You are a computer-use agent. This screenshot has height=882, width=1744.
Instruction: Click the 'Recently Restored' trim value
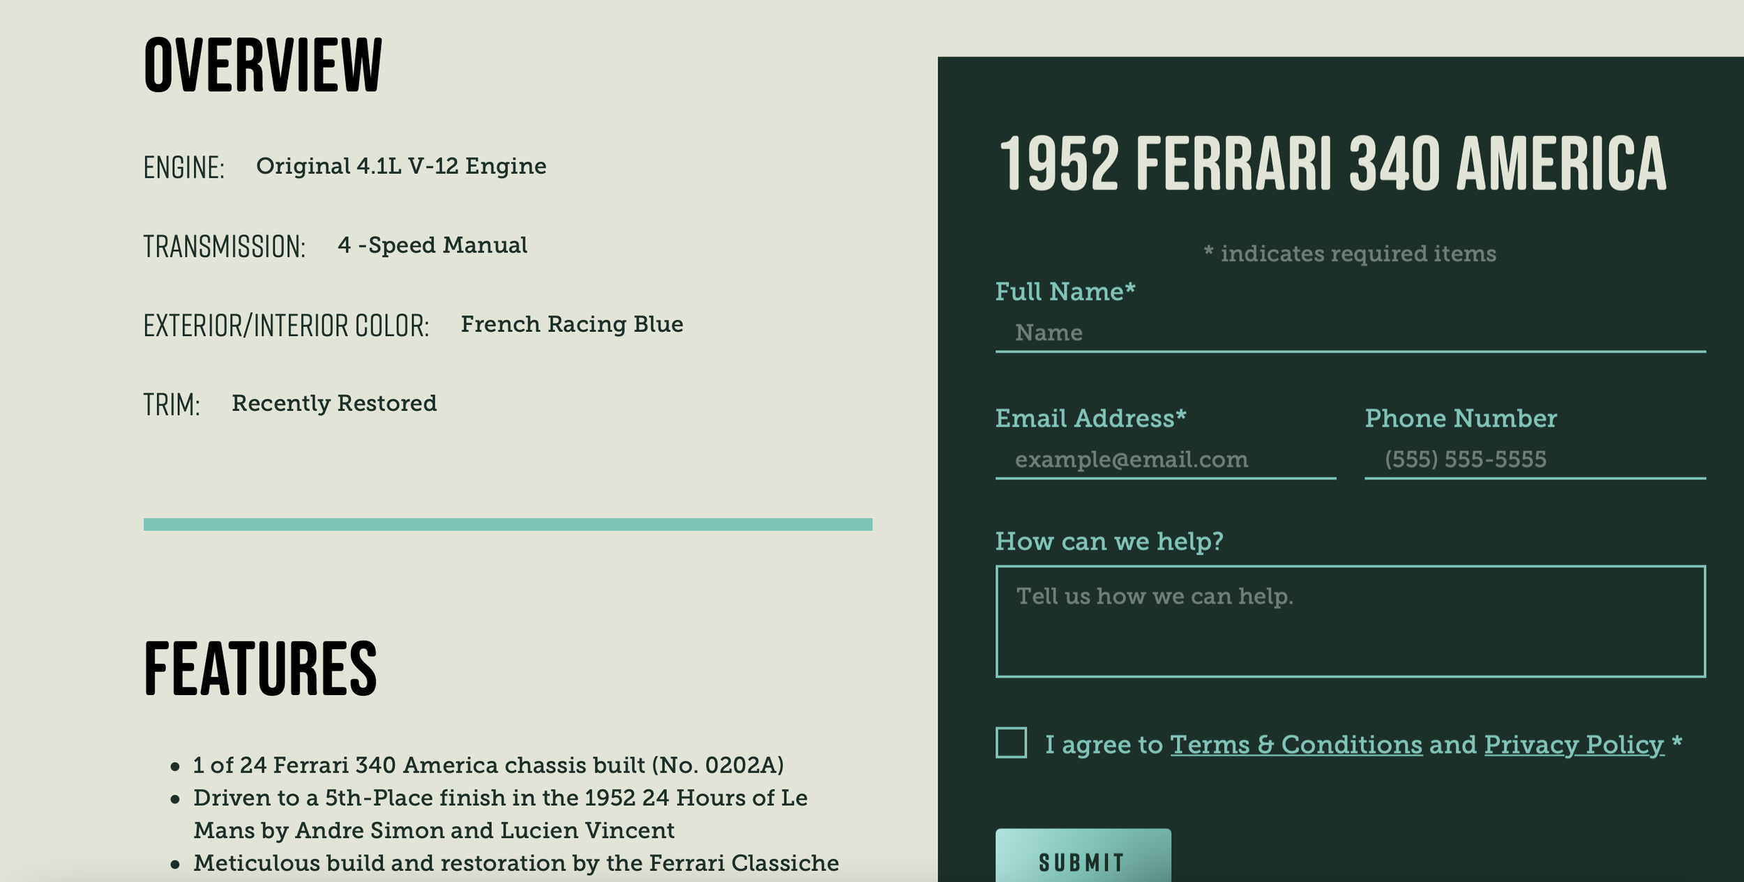(334, 403)
